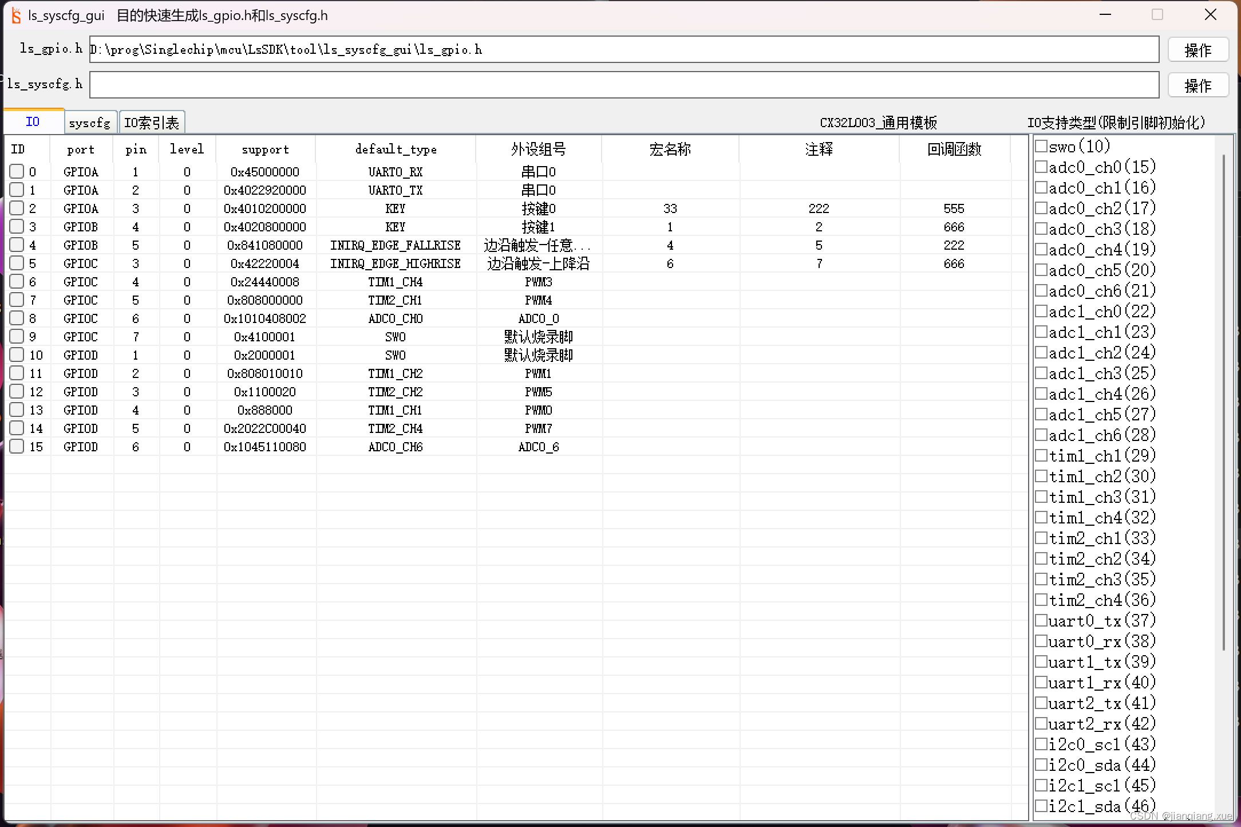Select the UART0_TX default type cell
Viewport: 1241px width, 827px height.
tap(396, 190)
